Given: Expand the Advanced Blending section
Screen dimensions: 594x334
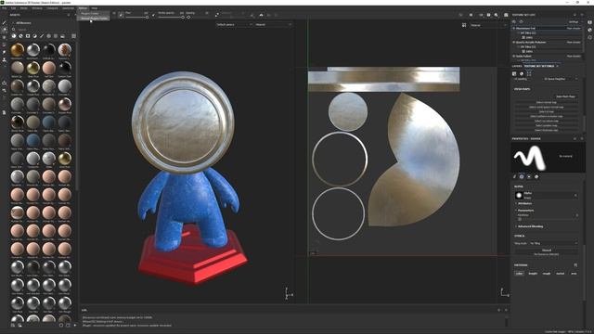Looking at the screenshot, I should coord(530,226).
